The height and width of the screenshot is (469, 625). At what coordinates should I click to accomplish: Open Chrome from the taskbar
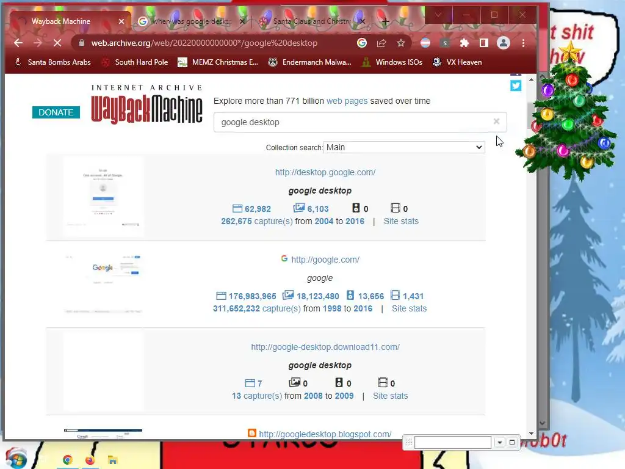[x=67, y=460]
